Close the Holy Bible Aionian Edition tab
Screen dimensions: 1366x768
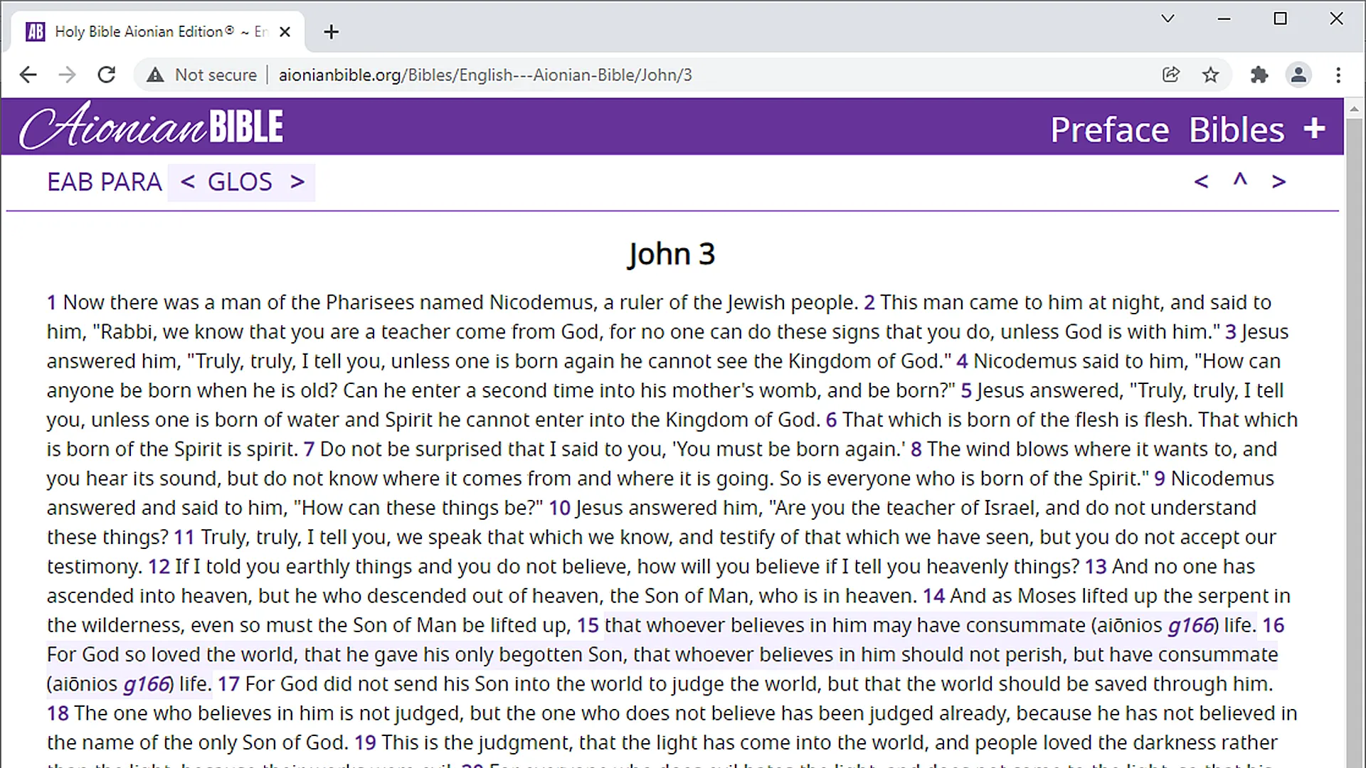tap(285, 32)
